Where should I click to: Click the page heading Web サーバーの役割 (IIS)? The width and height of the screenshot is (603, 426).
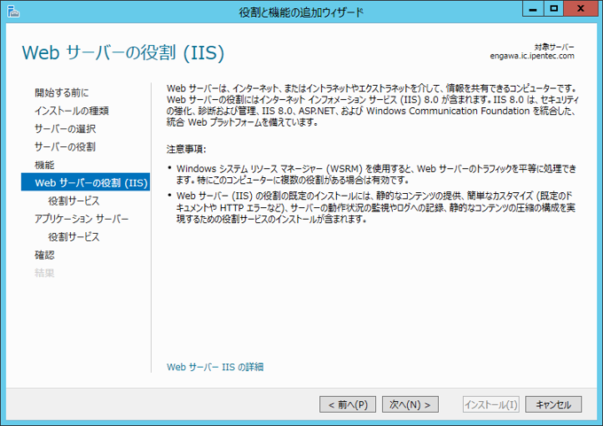[123, 52]
